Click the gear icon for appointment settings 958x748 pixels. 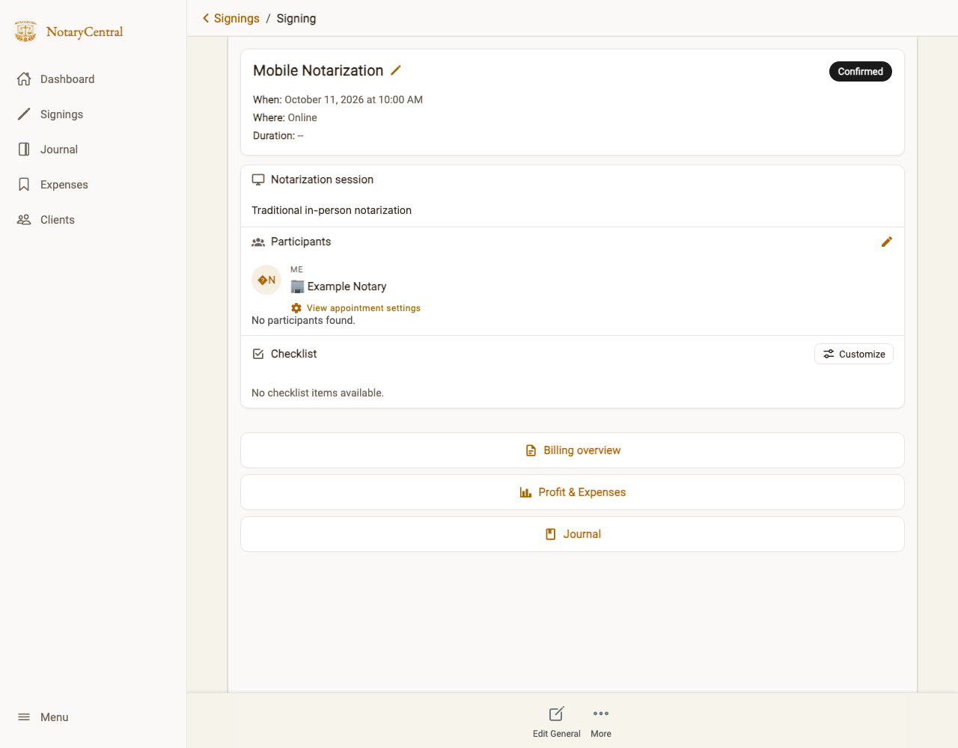pos(296,308)
